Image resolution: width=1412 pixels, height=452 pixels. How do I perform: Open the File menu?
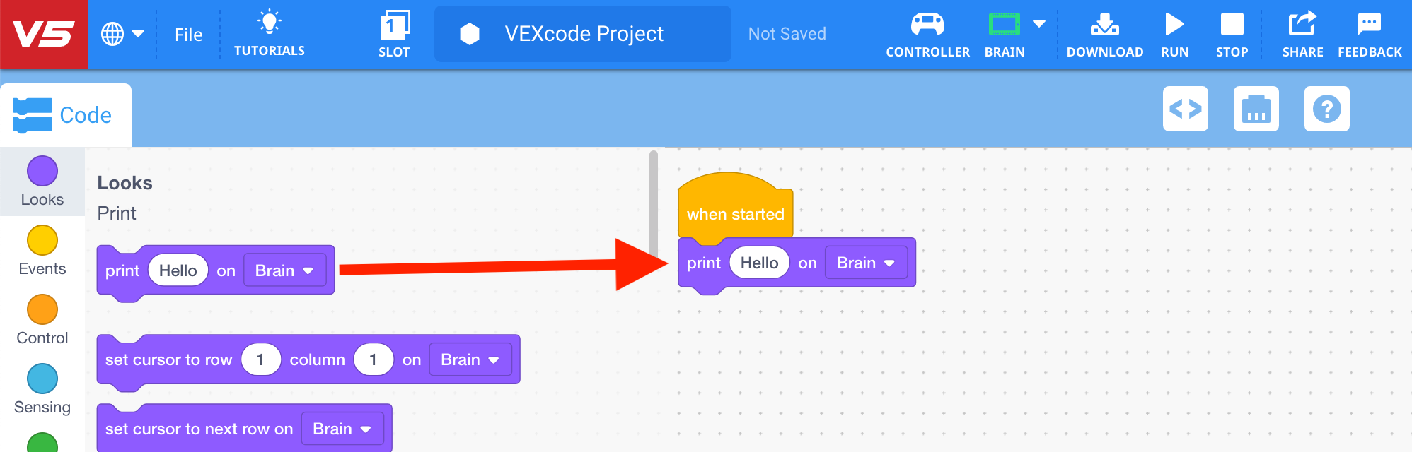pos(187,33)
